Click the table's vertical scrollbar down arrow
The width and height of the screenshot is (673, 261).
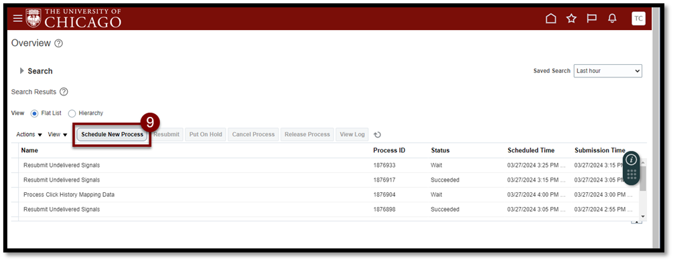[x=643, y=216]
